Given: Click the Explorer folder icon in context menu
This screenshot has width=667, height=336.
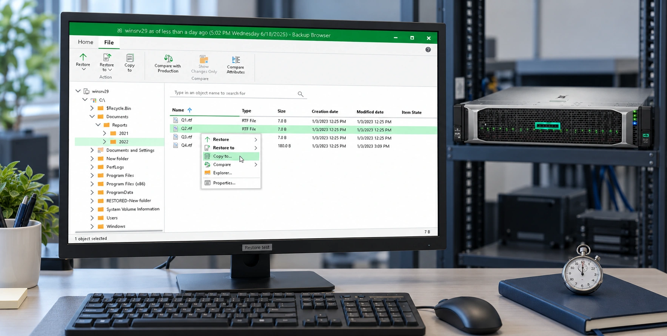Looking at the screenshot, I should (x=207, y=173).
